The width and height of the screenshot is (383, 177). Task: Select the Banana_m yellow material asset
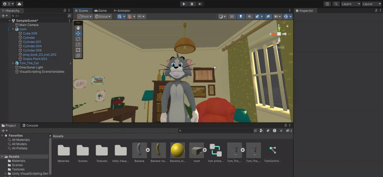[177, 153]
